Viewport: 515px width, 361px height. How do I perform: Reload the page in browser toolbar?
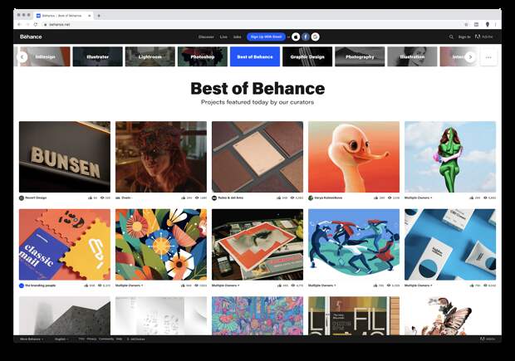click(x=36, y=24)
